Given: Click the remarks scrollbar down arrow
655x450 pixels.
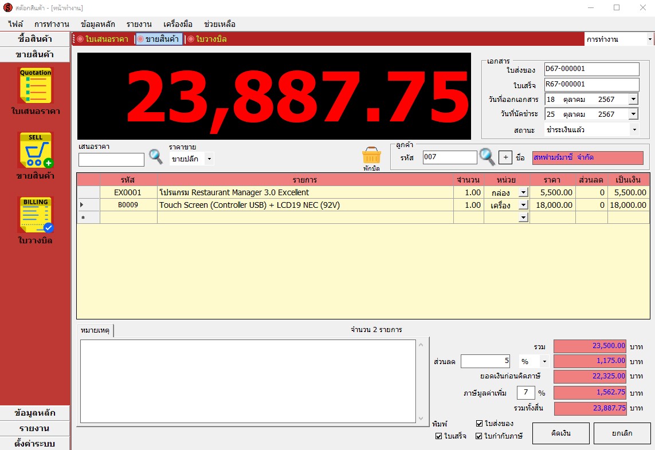Looking at the screenshot, I should [x=421, y=419].
